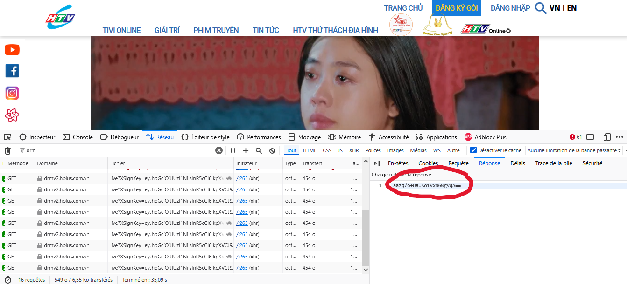Open bandwidth throttling dropdown
The image size is (627, 284).
575,150
